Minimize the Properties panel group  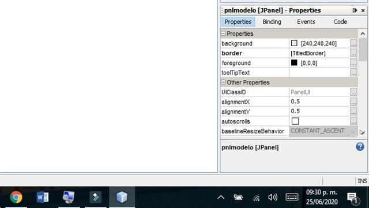pos(355,10)
